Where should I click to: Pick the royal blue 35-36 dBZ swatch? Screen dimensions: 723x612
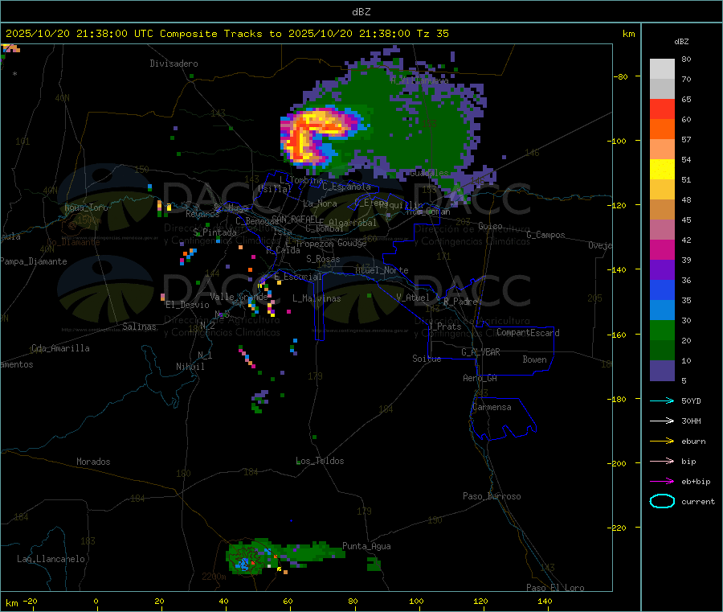[662, 290]
